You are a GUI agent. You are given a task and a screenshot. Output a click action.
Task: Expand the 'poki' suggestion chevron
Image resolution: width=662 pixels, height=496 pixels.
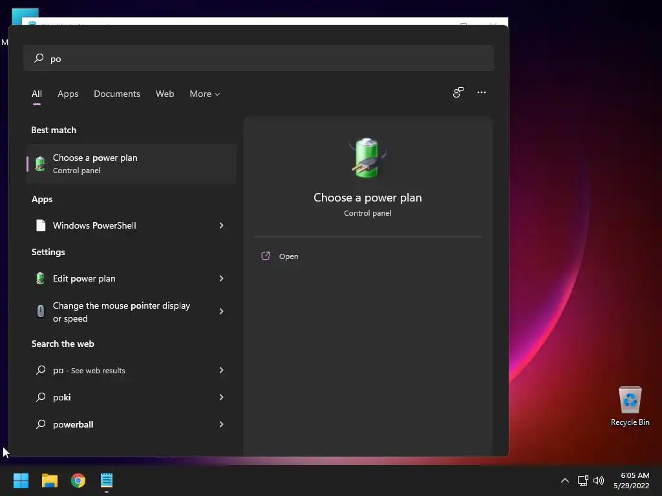point(221,397)
